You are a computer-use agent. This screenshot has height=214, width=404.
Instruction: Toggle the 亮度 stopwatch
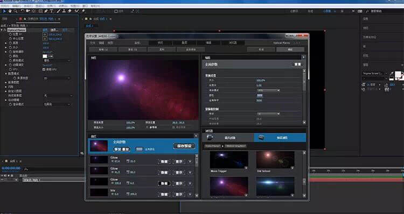[10, 43]
